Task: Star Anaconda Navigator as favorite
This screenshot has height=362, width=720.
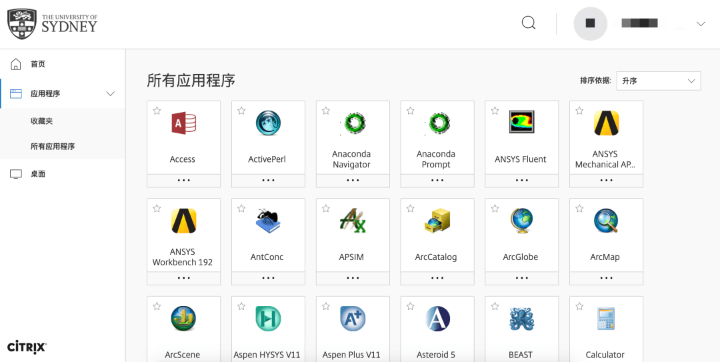Action: pyautogui.click(x=326, y=111)
